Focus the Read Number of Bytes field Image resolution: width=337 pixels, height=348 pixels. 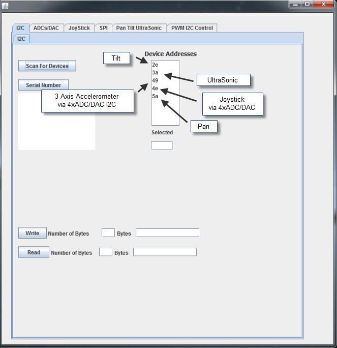coord(106,252)
